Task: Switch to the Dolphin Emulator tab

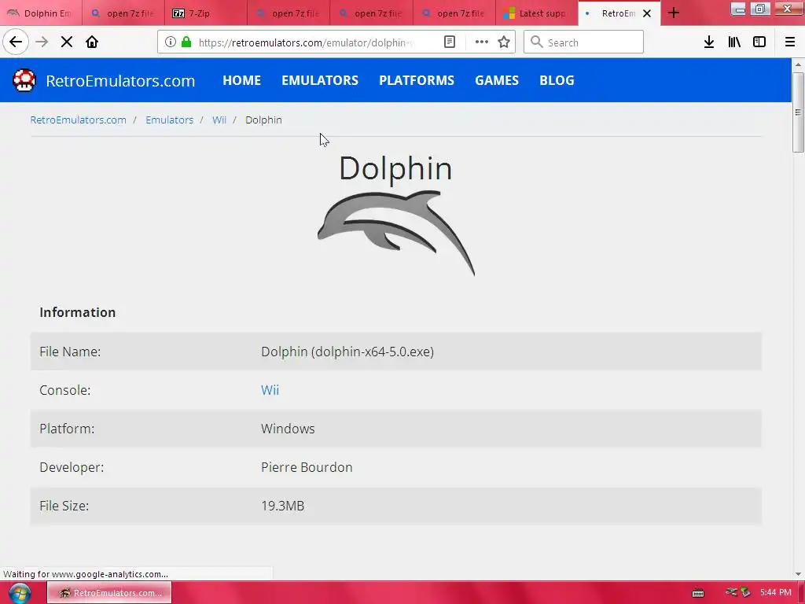Action: [41, 13]
